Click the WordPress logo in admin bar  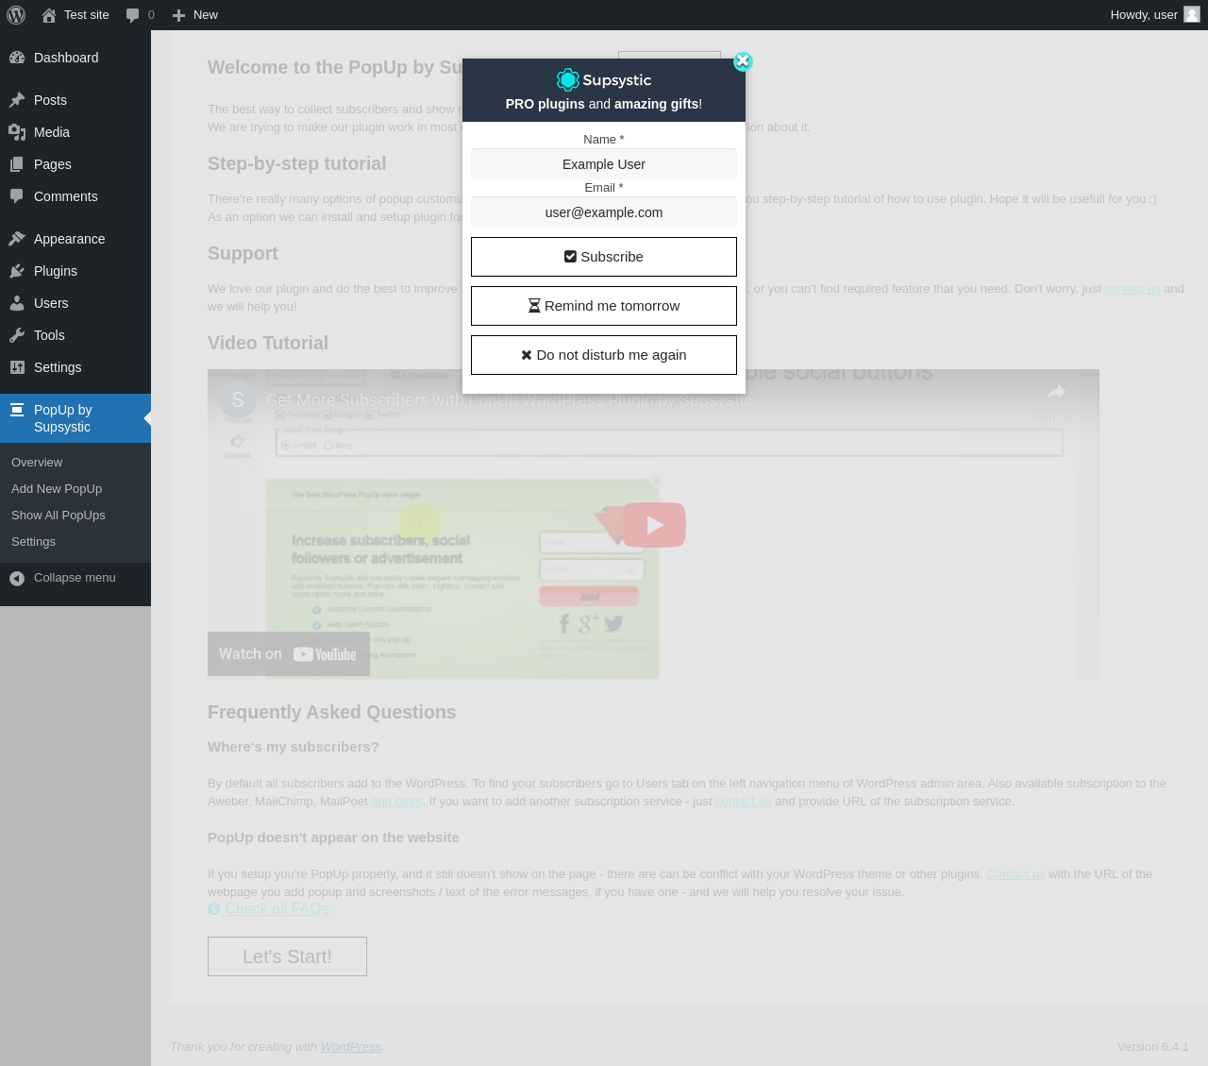click(x=16, y=15)
